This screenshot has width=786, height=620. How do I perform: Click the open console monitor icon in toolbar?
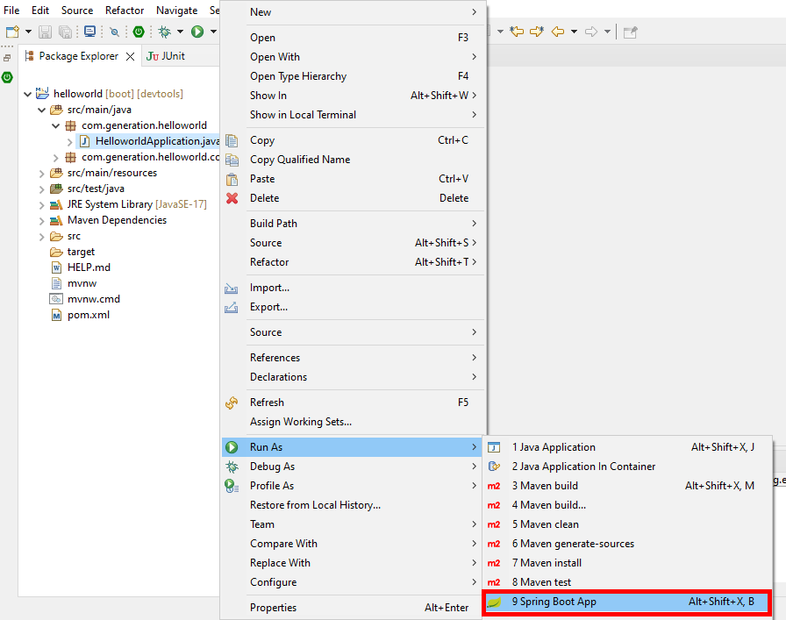(x=90, y=32)
